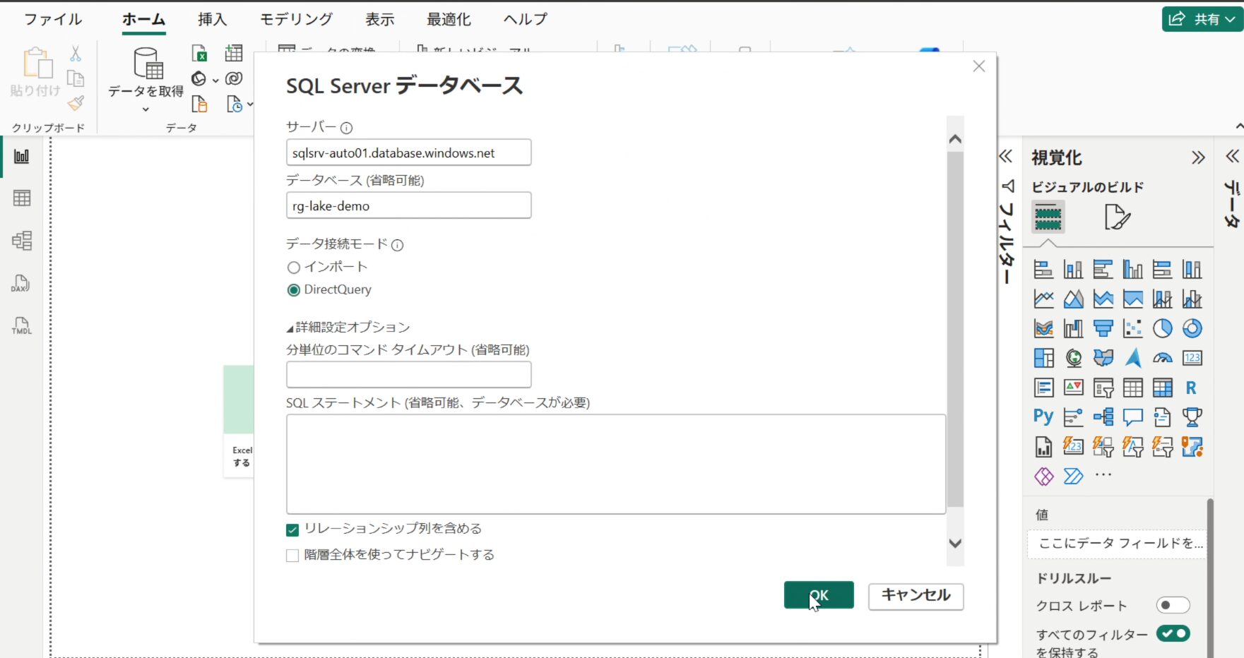This screenshot has height=658, width=1244.
Task: Click the server info icon
Action: coord(346,128)
